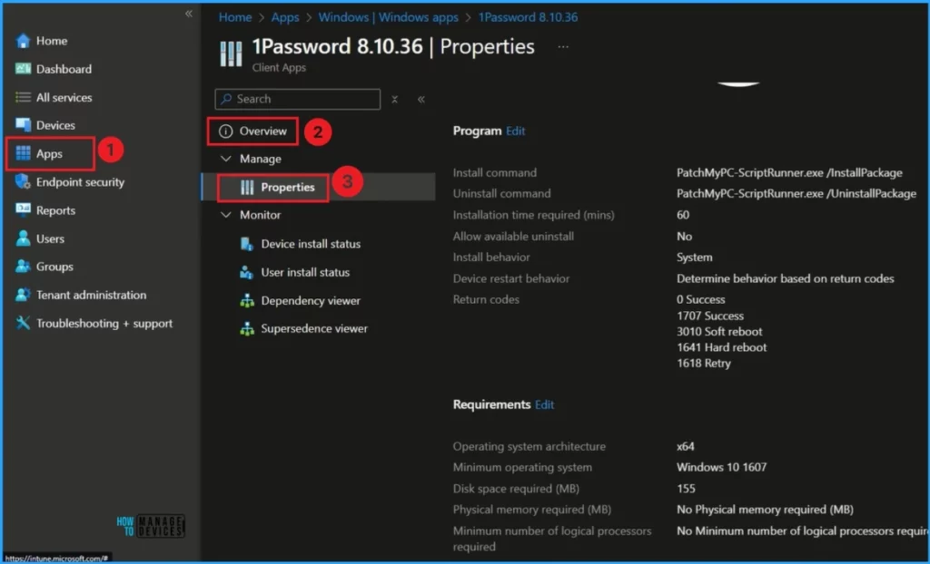930x564 pixels.
Task: Click the Dashboard chart icon
Action: pyautogui.click(x=23, y=69)
